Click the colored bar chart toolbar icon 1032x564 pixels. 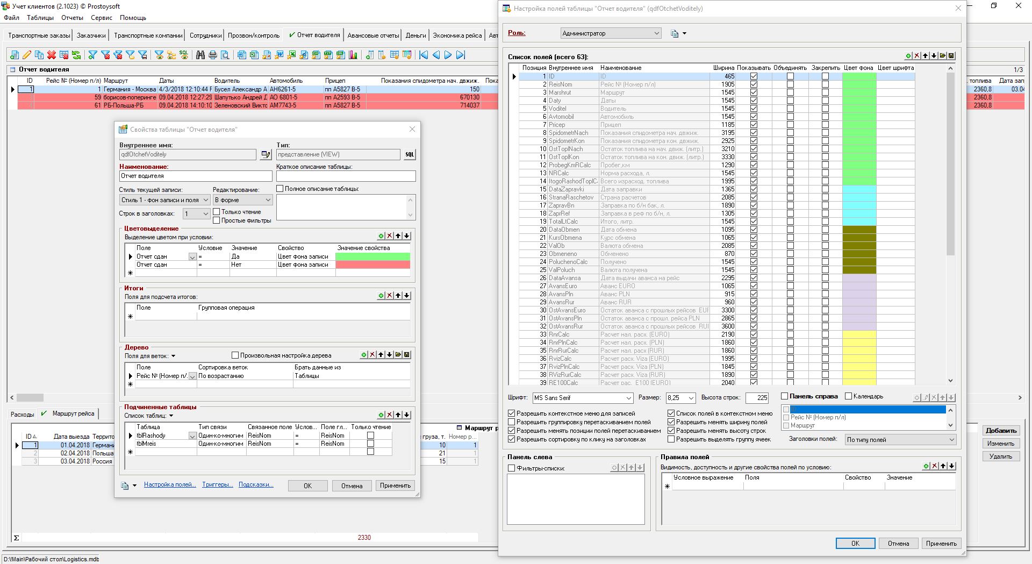tap(353, 55)
